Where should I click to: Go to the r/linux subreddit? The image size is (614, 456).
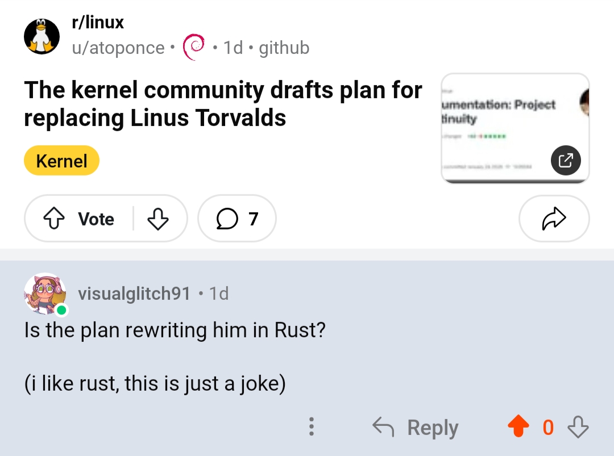(98, 23)
